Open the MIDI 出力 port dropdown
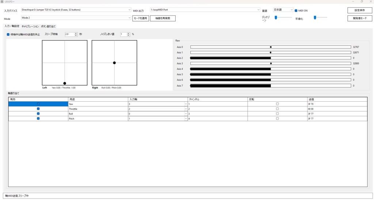Viewport: 374px width, 200px height. click(205, 10)
